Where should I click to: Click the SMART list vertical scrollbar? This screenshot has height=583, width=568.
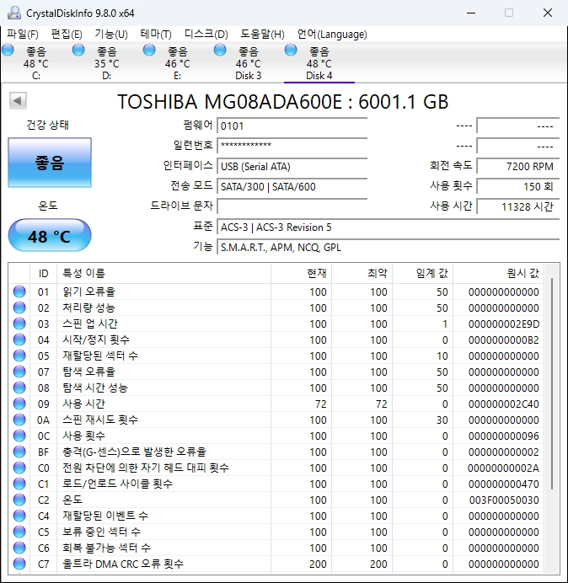point(552,383)
